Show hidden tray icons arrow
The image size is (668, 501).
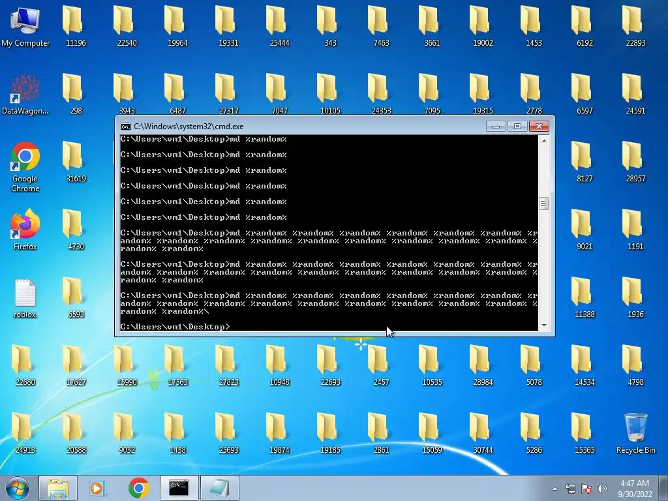(x=554, y=489)
